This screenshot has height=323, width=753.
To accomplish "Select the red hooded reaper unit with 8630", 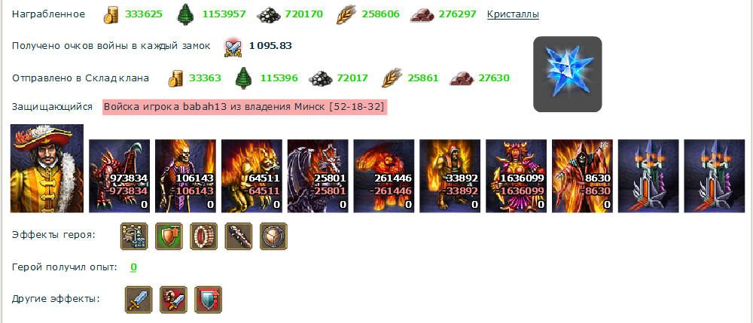I will tap(583, 175).
